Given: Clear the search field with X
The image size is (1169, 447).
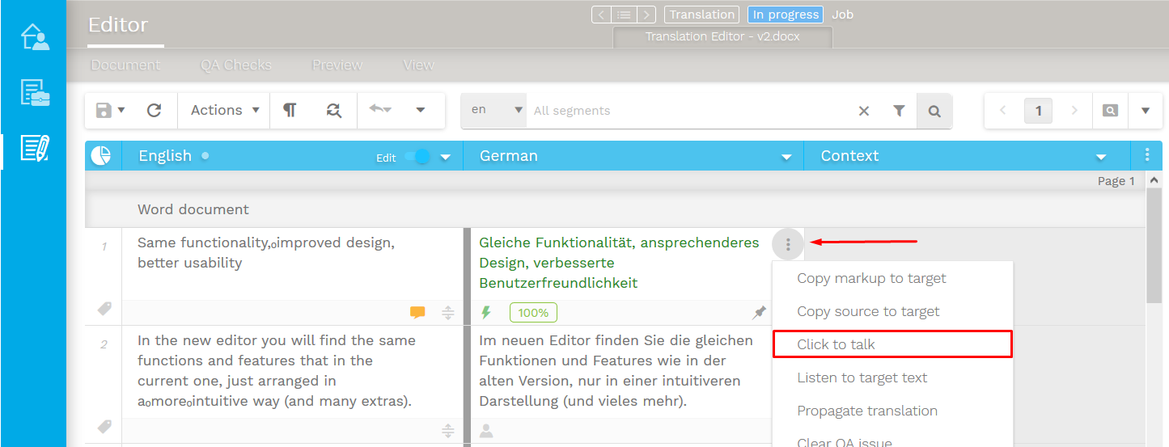Looking at the screenshot, I should point(864,112).
